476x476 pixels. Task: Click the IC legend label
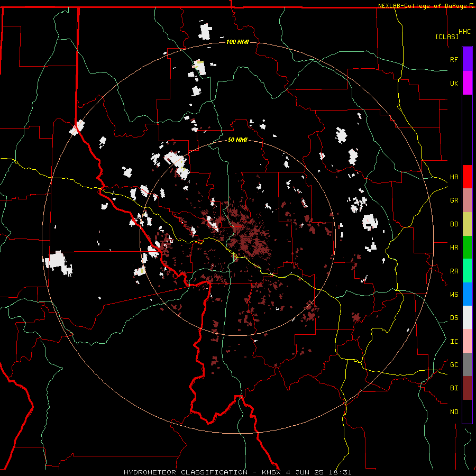click(x=454, y=341)
